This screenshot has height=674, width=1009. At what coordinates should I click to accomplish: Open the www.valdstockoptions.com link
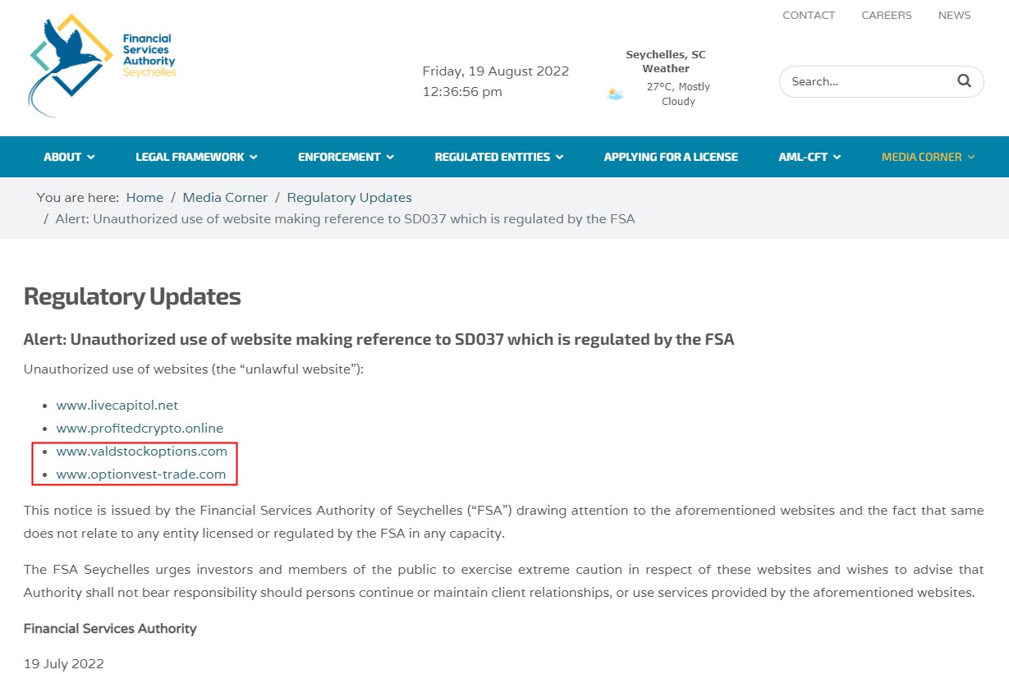point(141,451)
